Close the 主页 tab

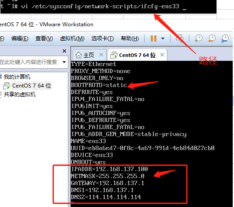pos(101,55)
